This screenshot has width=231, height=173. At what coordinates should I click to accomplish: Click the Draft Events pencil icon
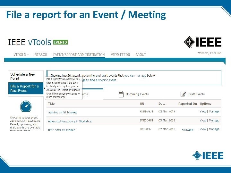tap(183, 94)
